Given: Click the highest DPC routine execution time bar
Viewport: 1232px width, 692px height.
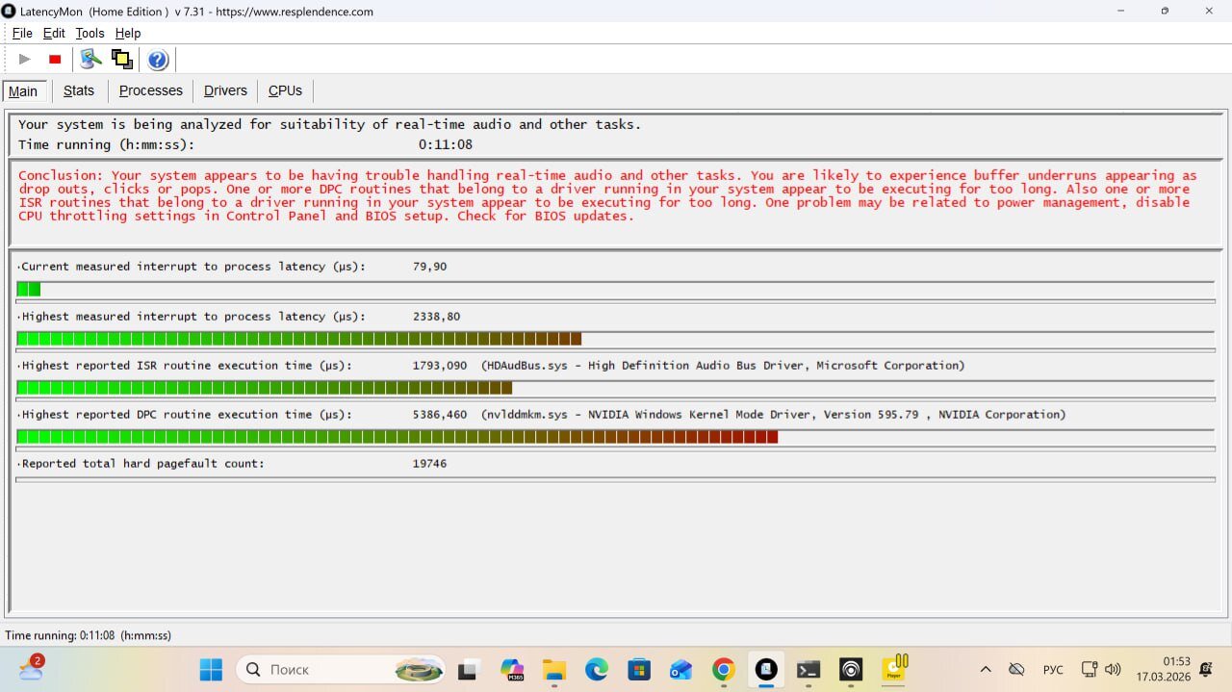Looking at the screenshot, I should pyautogui.click(x=397, y=437).
